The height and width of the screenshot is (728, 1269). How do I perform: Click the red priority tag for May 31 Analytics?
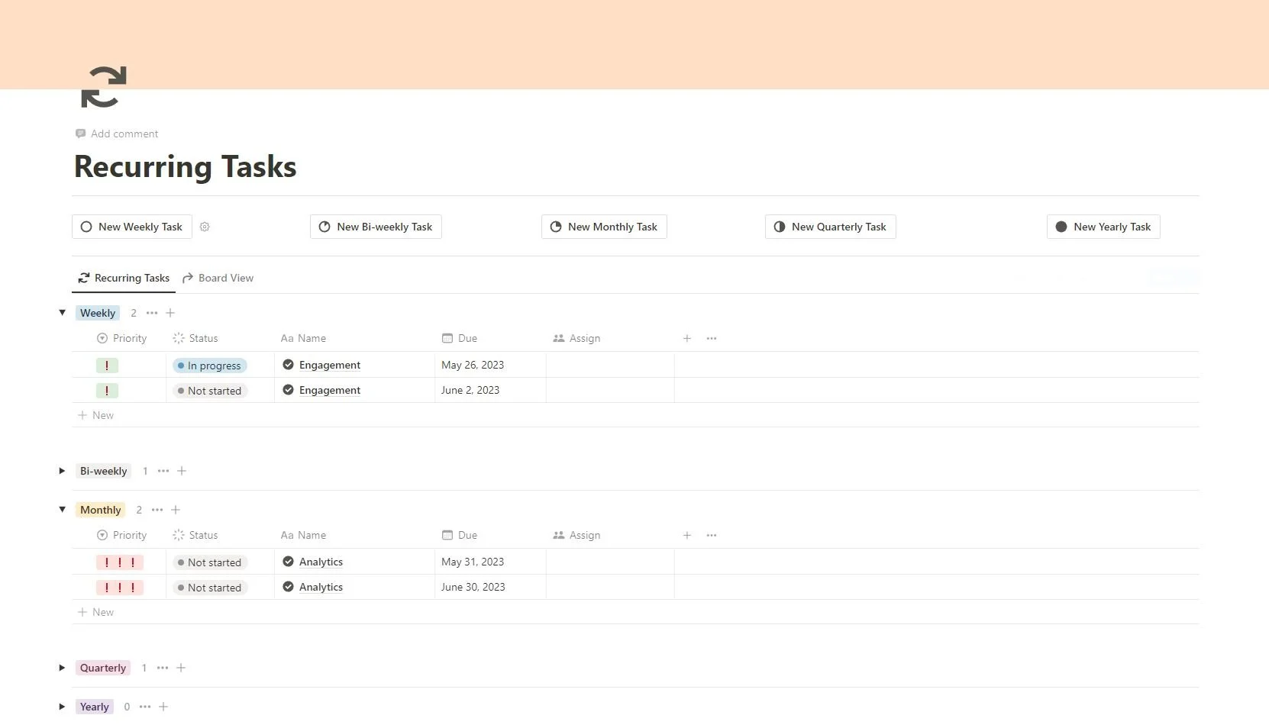[x=120, y=562]
